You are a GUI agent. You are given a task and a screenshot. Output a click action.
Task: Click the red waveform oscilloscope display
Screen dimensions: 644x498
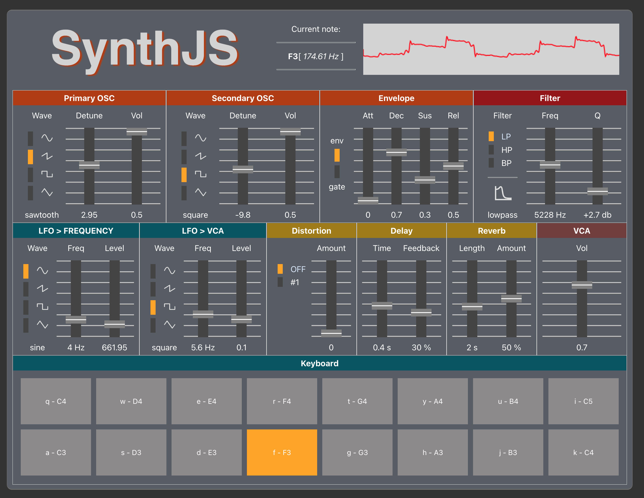point(491,49)
